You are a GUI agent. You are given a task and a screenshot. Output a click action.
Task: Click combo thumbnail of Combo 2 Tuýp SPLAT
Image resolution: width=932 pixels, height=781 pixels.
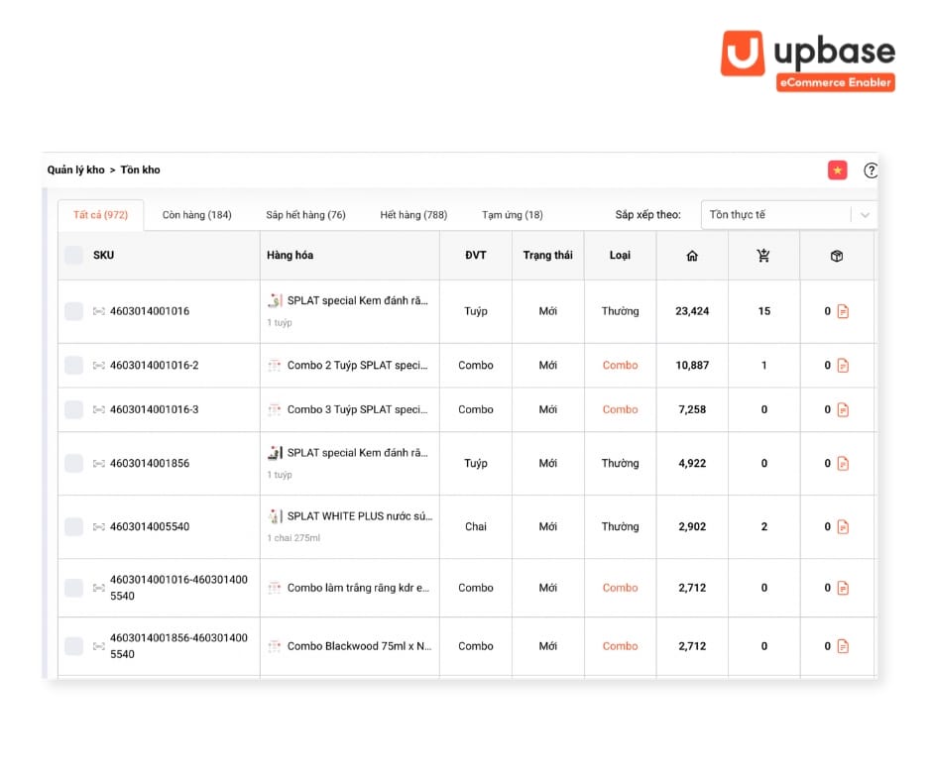[x=274, y=366]
